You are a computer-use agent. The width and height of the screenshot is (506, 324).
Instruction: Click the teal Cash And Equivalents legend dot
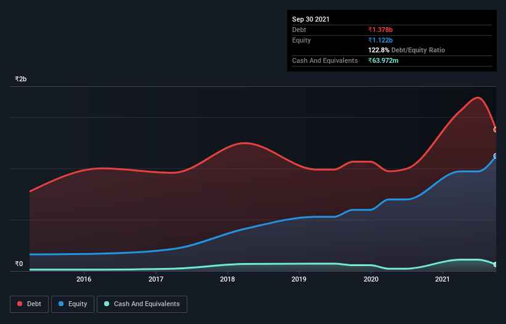(107, 304)
